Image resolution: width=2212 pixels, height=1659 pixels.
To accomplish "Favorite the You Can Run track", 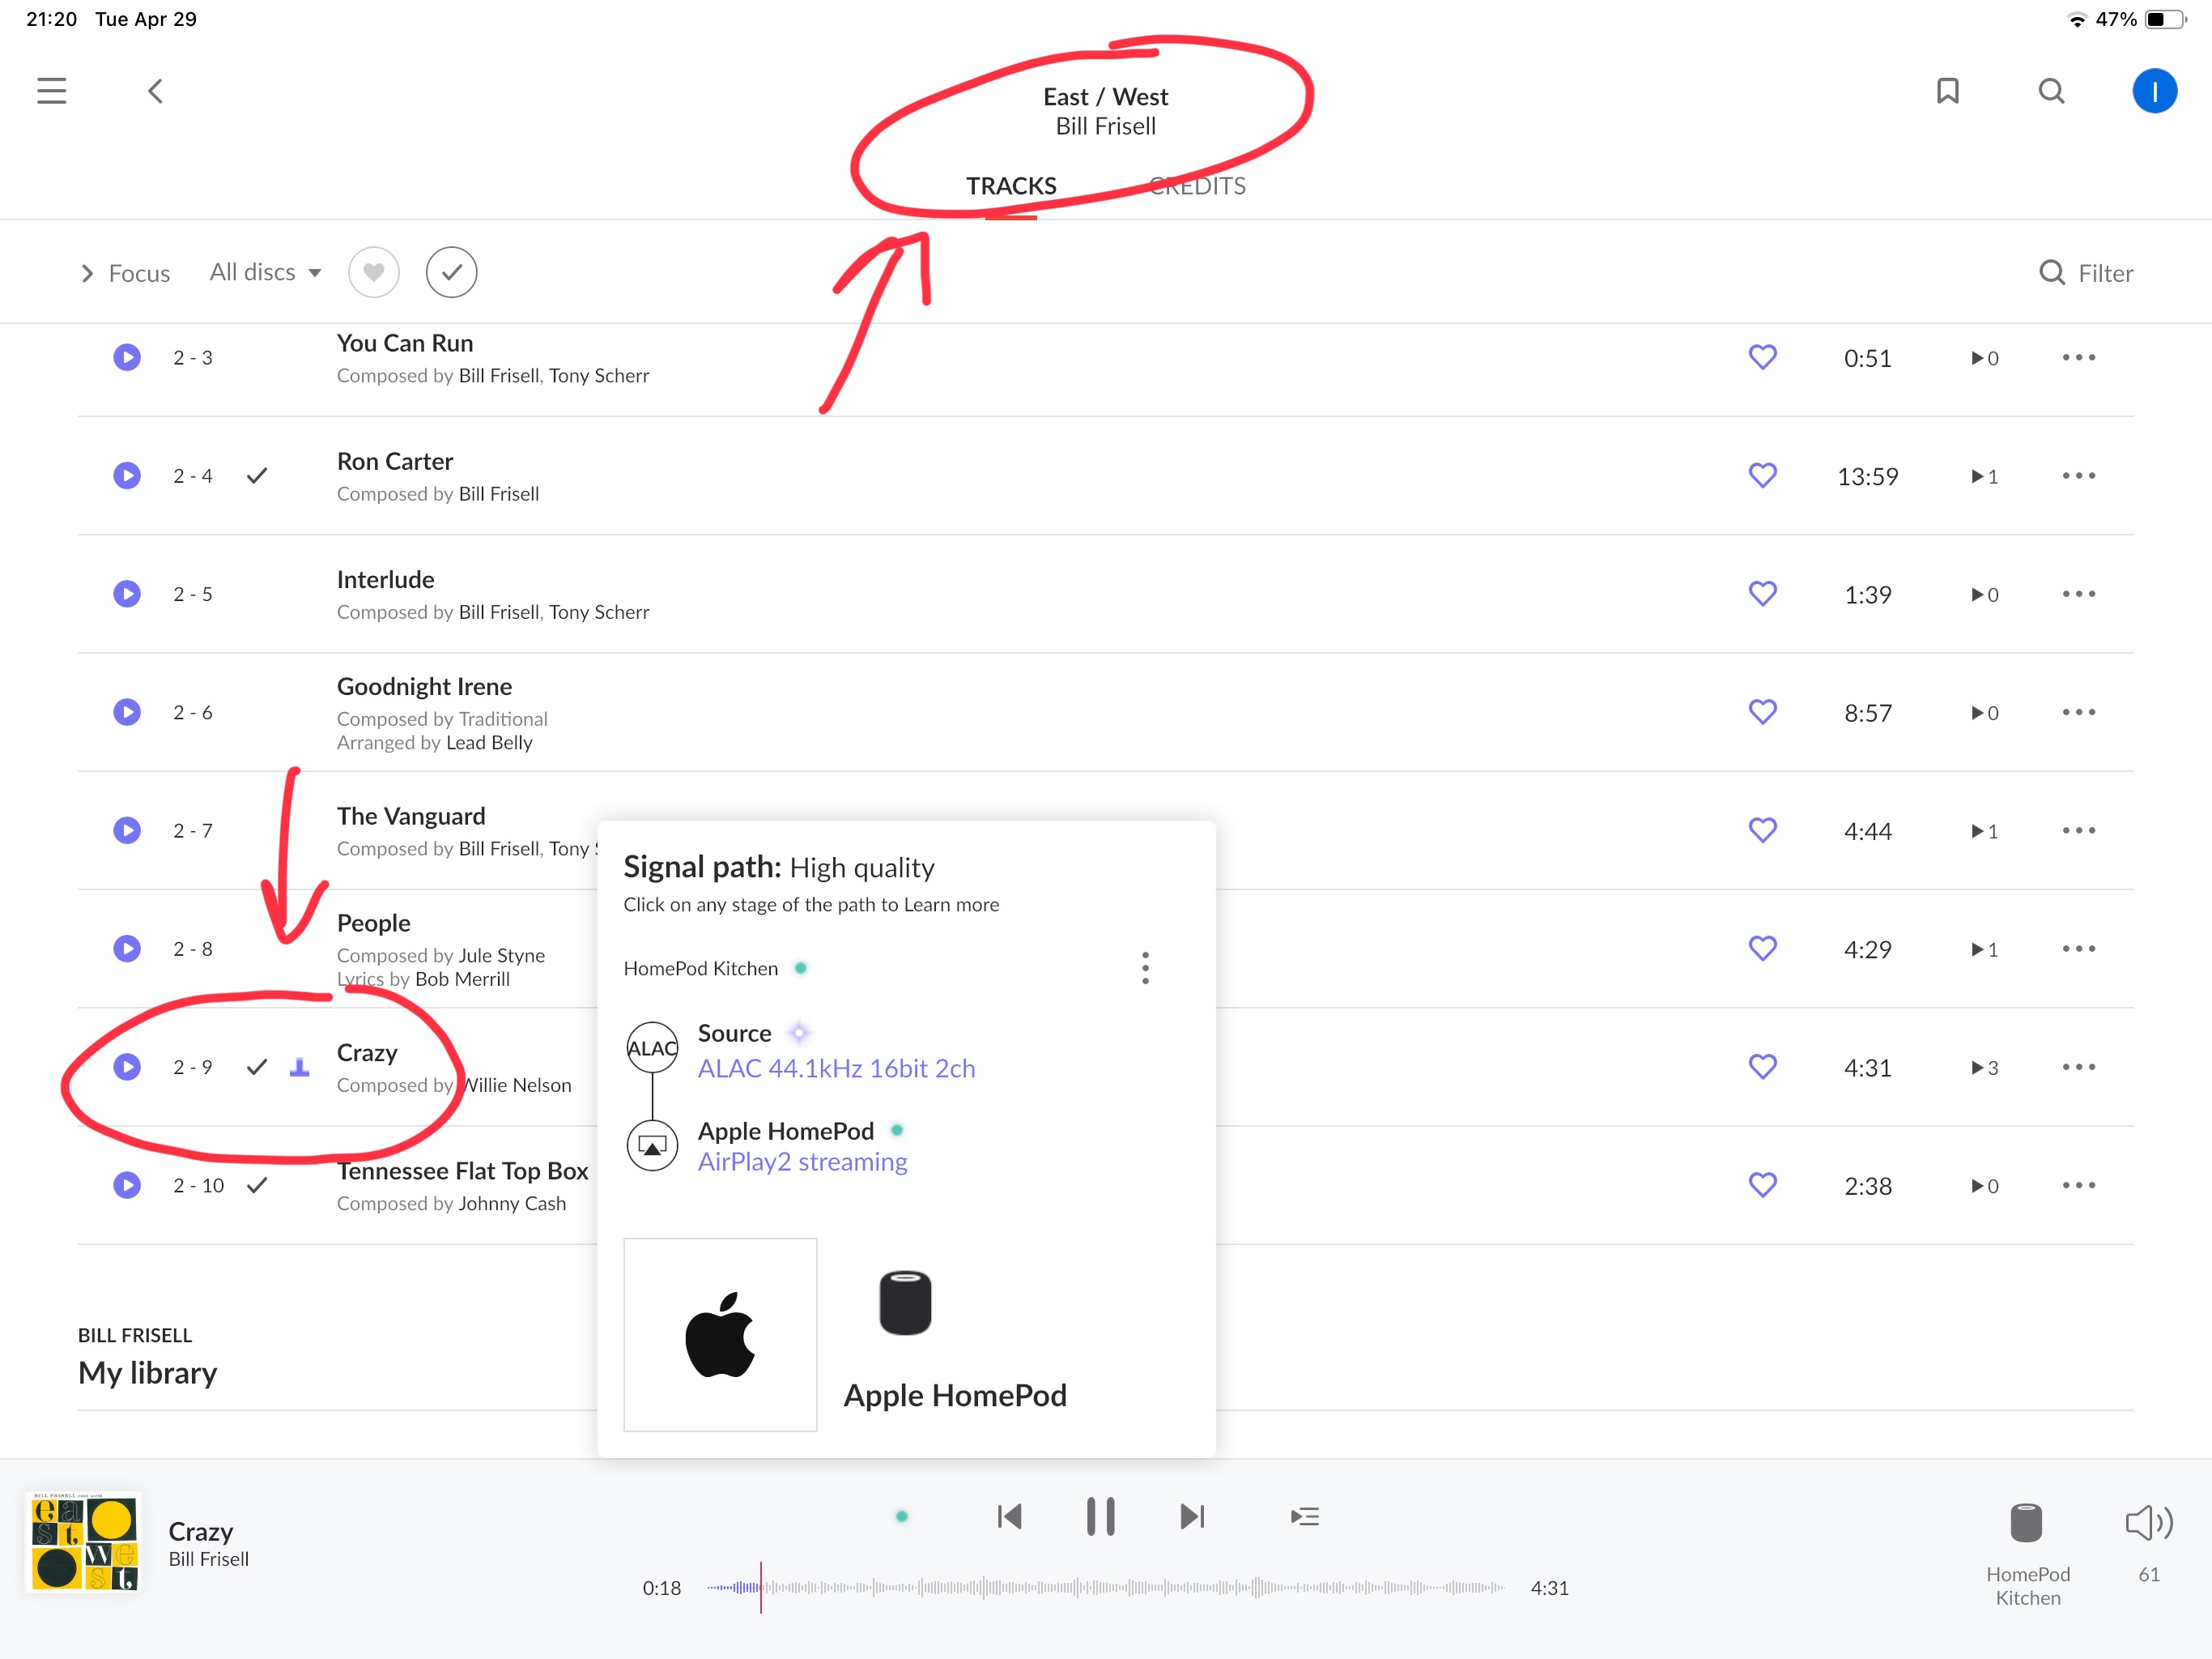I will click(1762, 357).
